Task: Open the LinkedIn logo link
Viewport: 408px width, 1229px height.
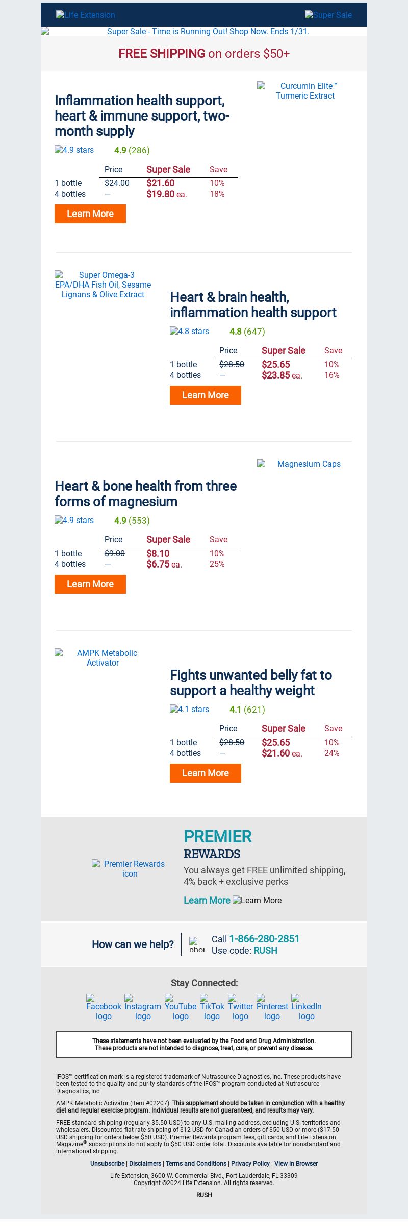Action: tap(307, 1007)
